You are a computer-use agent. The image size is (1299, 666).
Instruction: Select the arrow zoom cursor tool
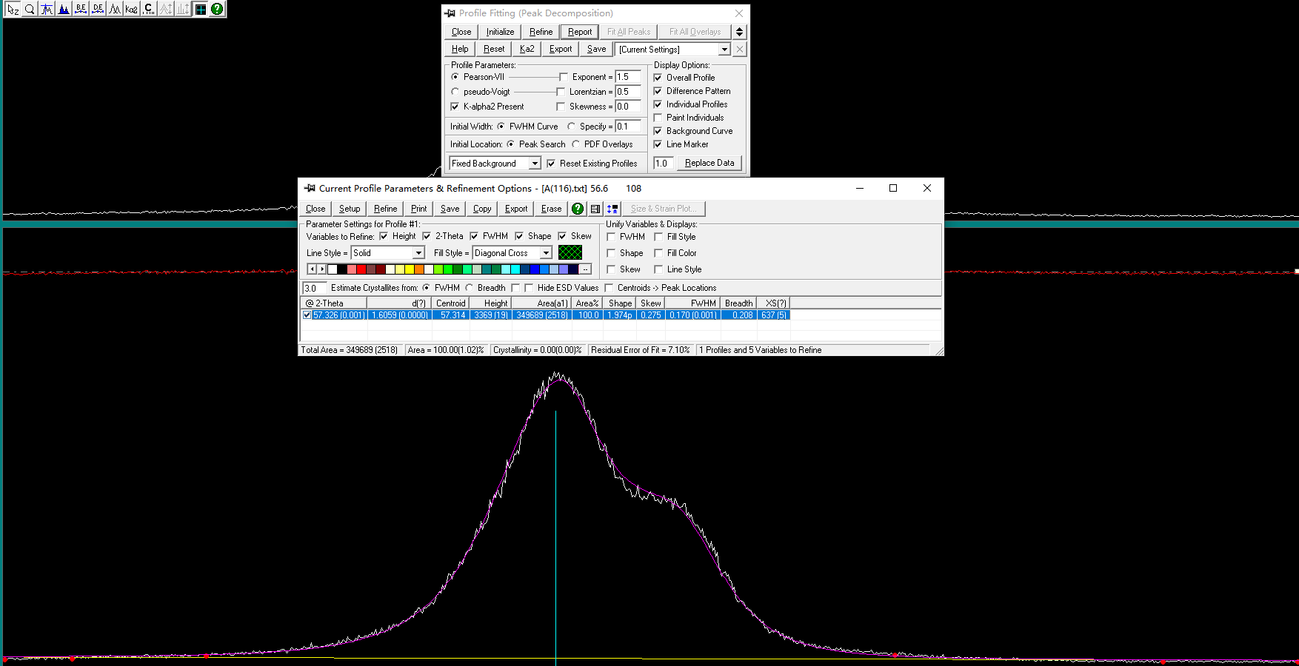point(13,9)
